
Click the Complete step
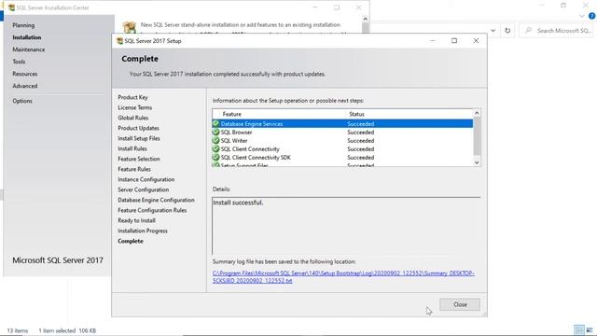(x=131, y=241)
